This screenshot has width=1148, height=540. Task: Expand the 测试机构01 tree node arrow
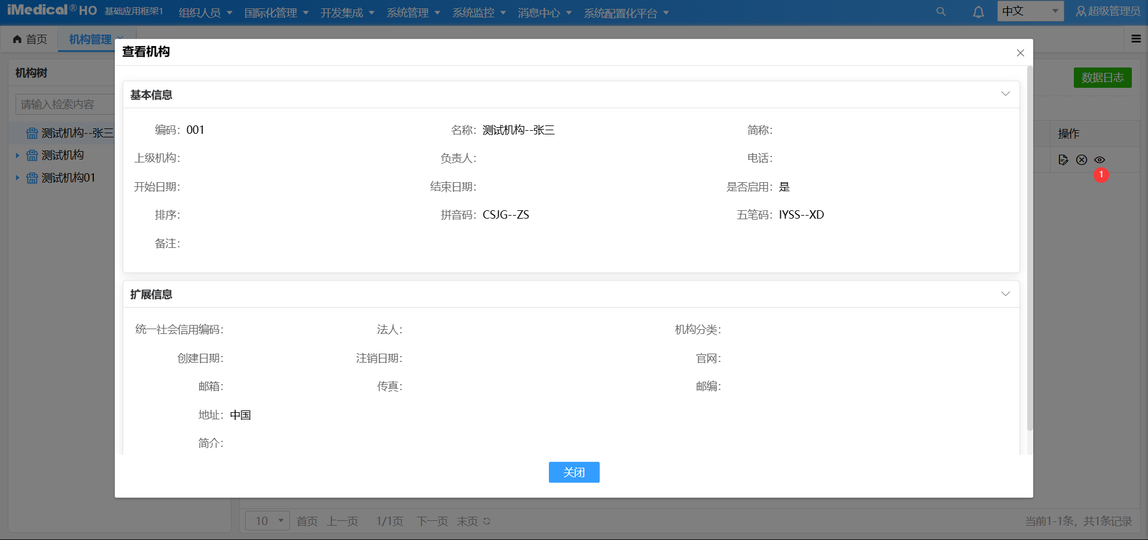17,178
